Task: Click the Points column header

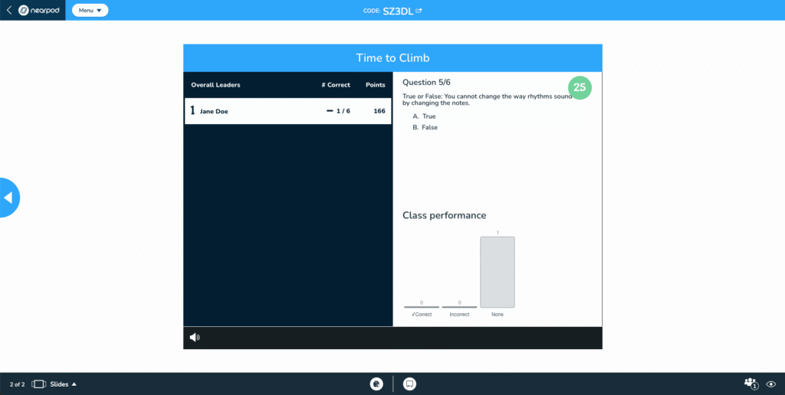Action: pos(375,85)
